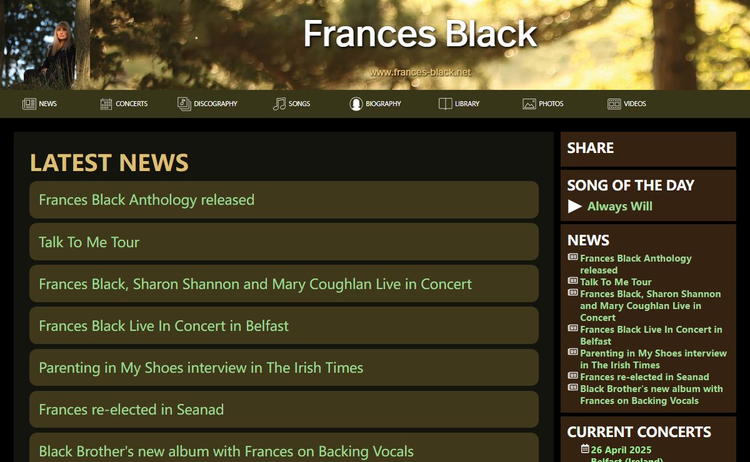750x462 pixels.
Task: Open the PHOTOS menu item
Action: tap(551, 104)
